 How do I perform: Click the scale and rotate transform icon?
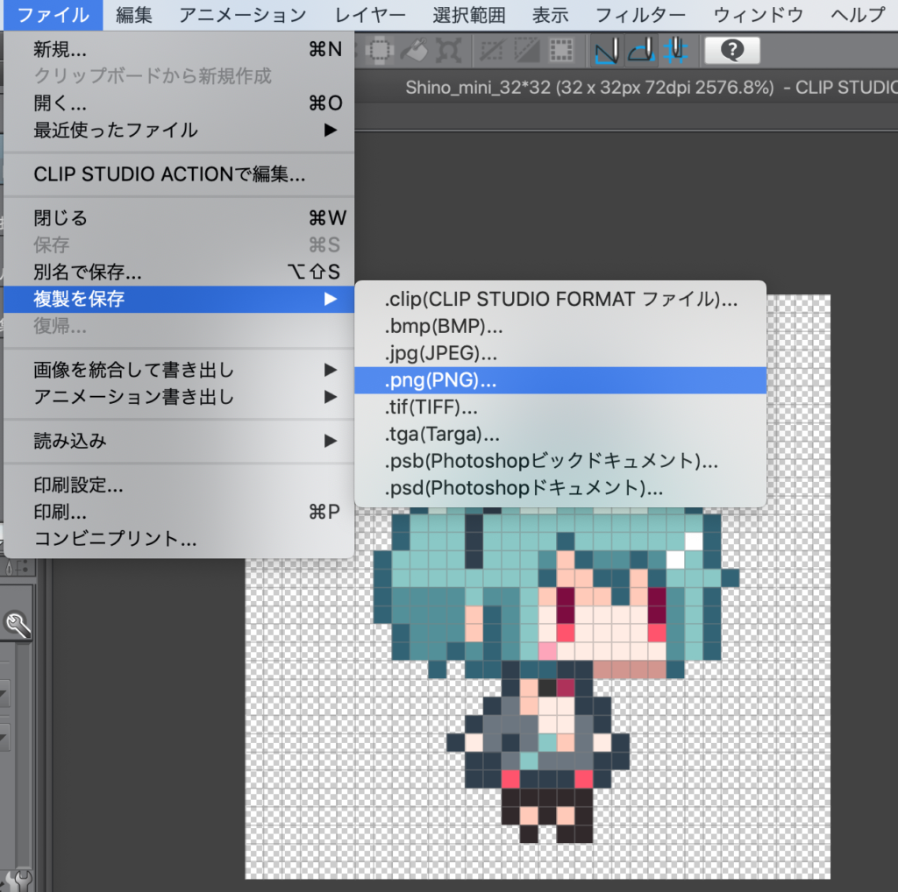click(449, 51)
